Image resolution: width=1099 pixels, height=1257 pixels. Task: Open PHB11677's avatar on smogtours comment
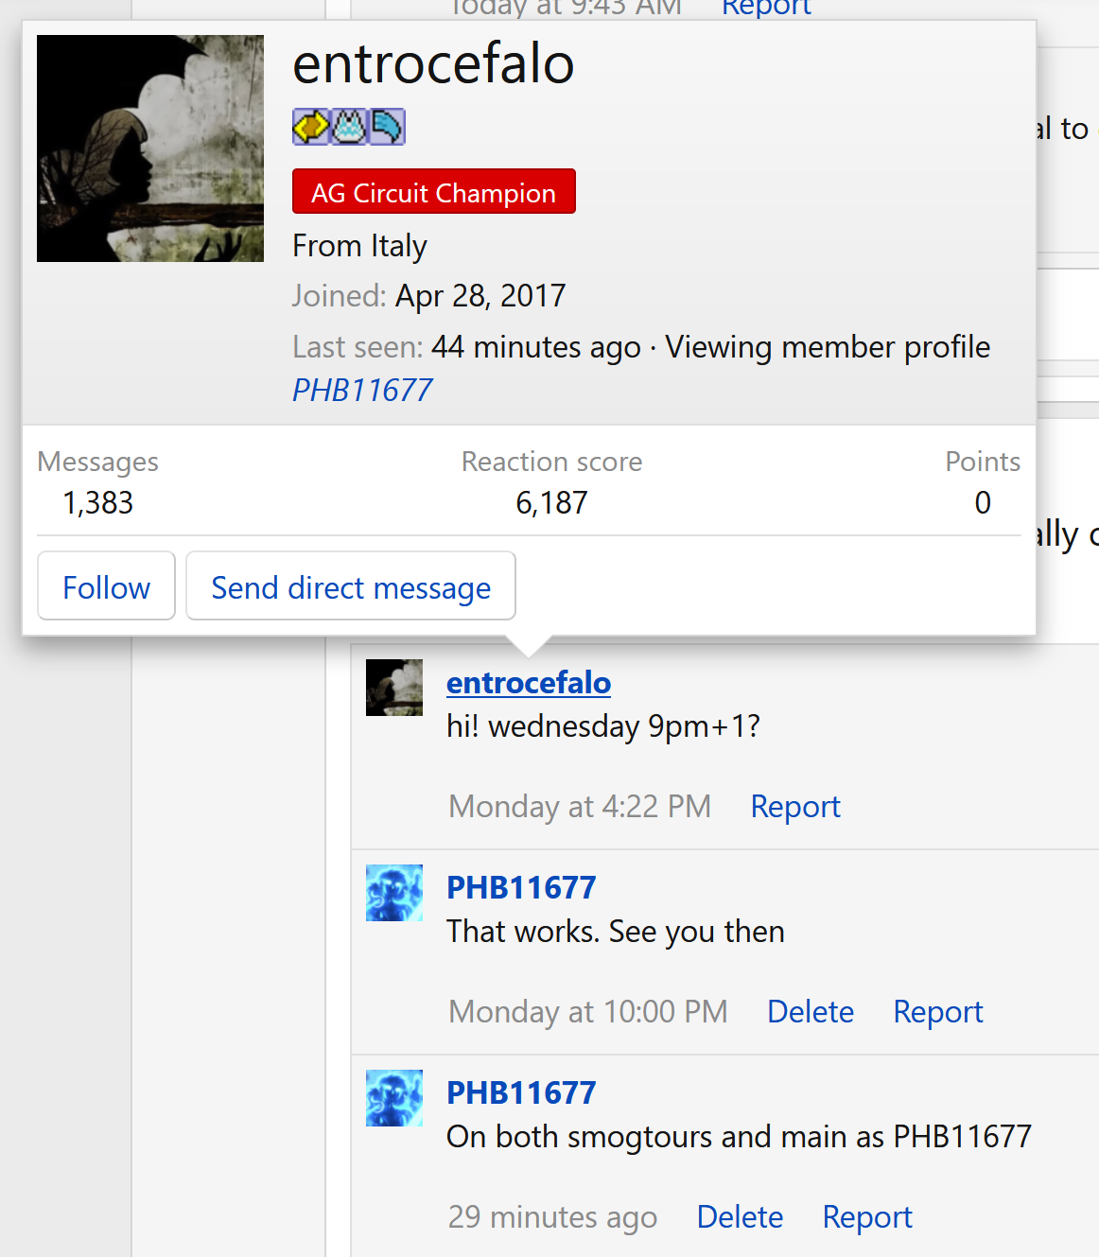(x=394, y=1098)
